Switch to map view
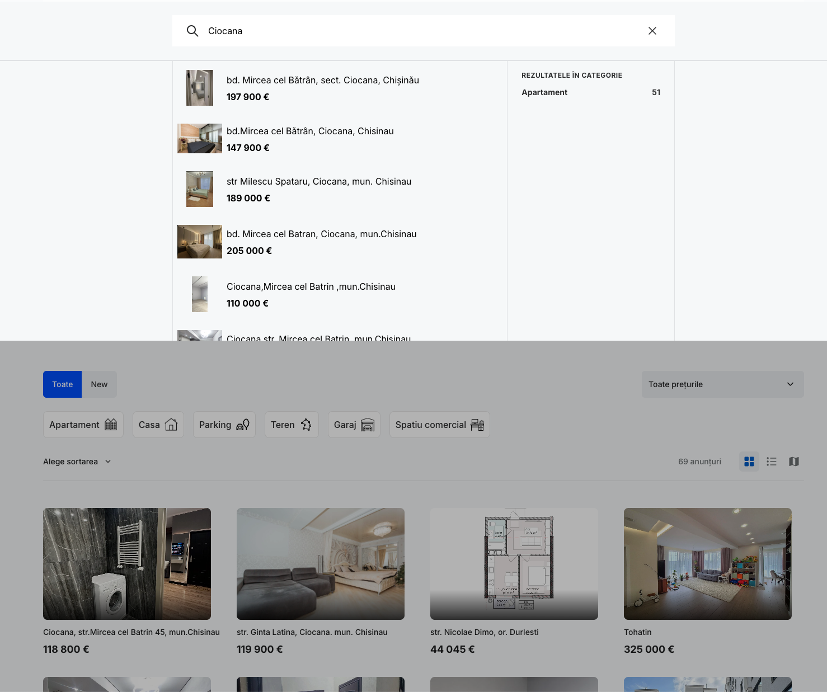The image size is (827, 692). point(794,462)
